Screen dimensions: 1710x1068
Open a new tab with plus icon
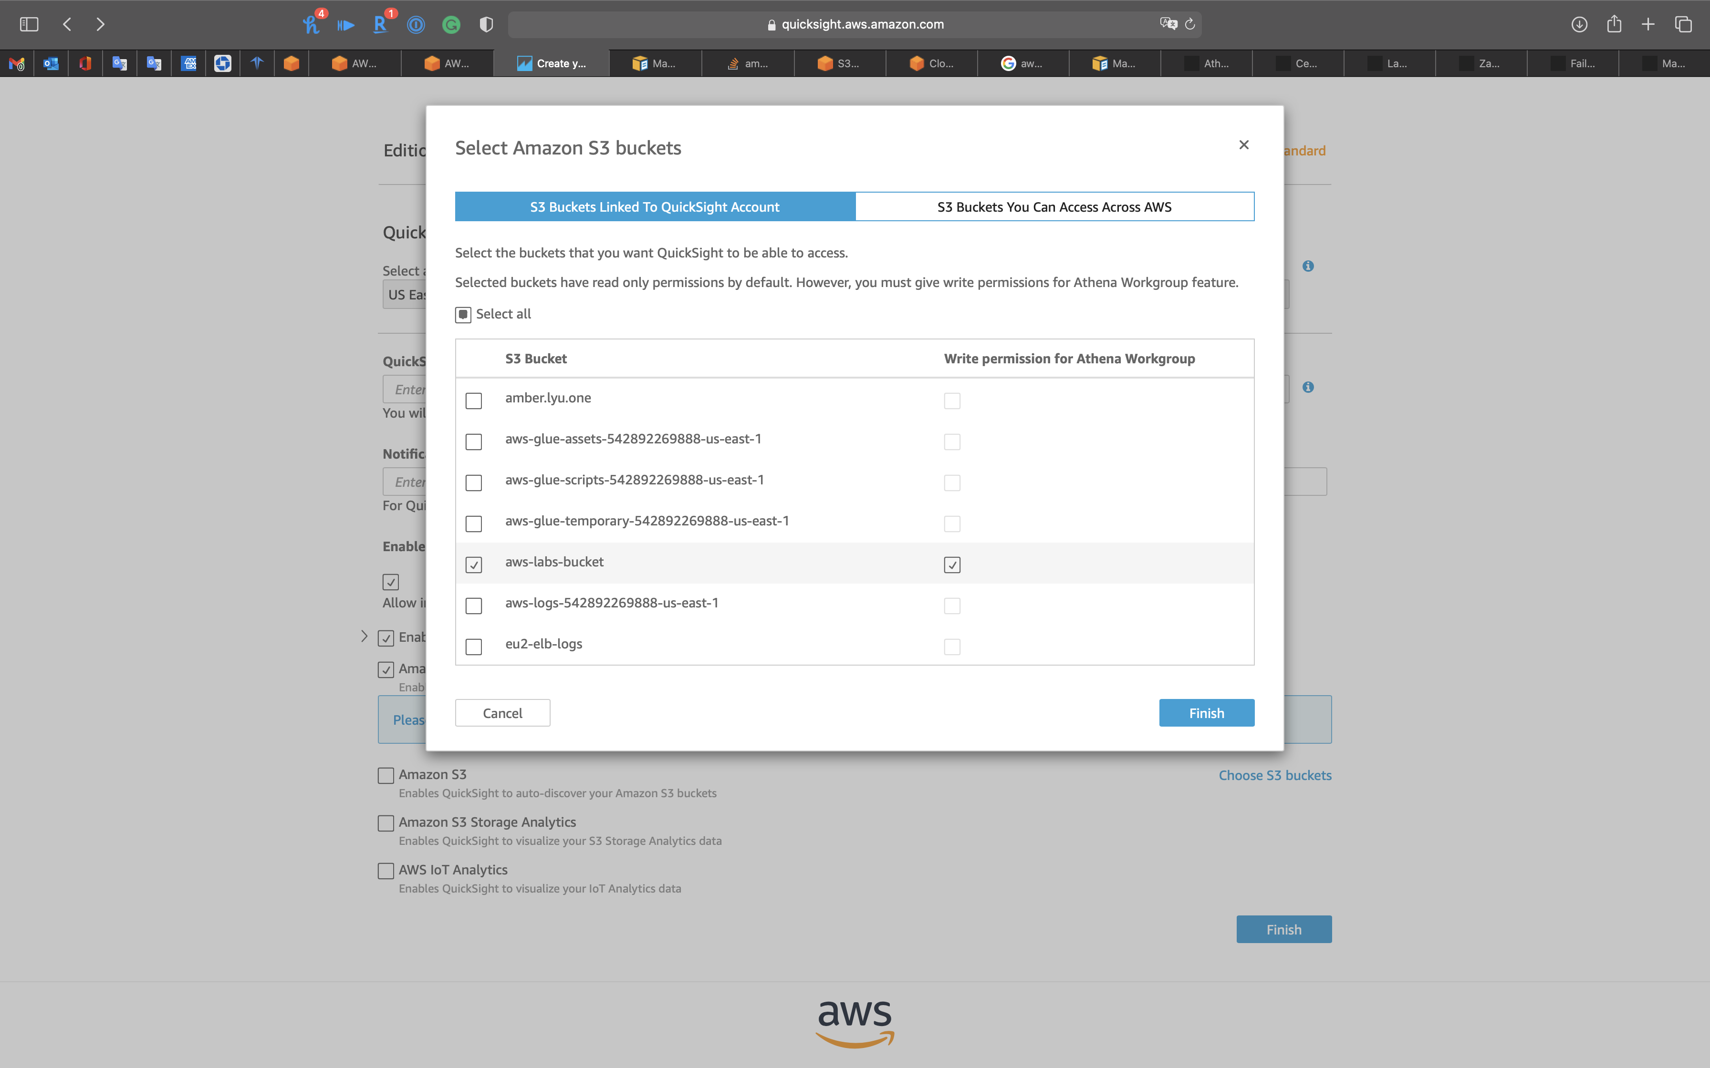(1648, 24)
